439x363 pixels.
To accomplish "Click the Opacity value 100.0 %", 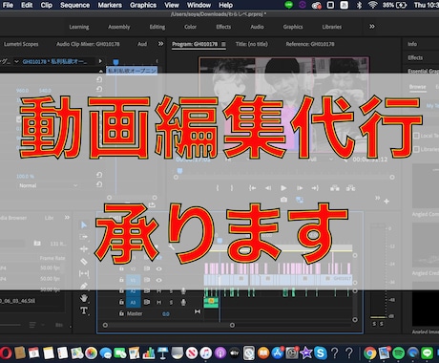I will (x=25, y=176).
